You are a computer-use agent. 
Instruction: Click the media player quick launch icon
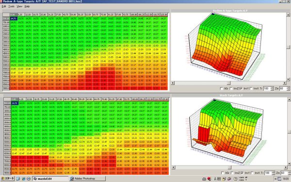click(29, 179)
